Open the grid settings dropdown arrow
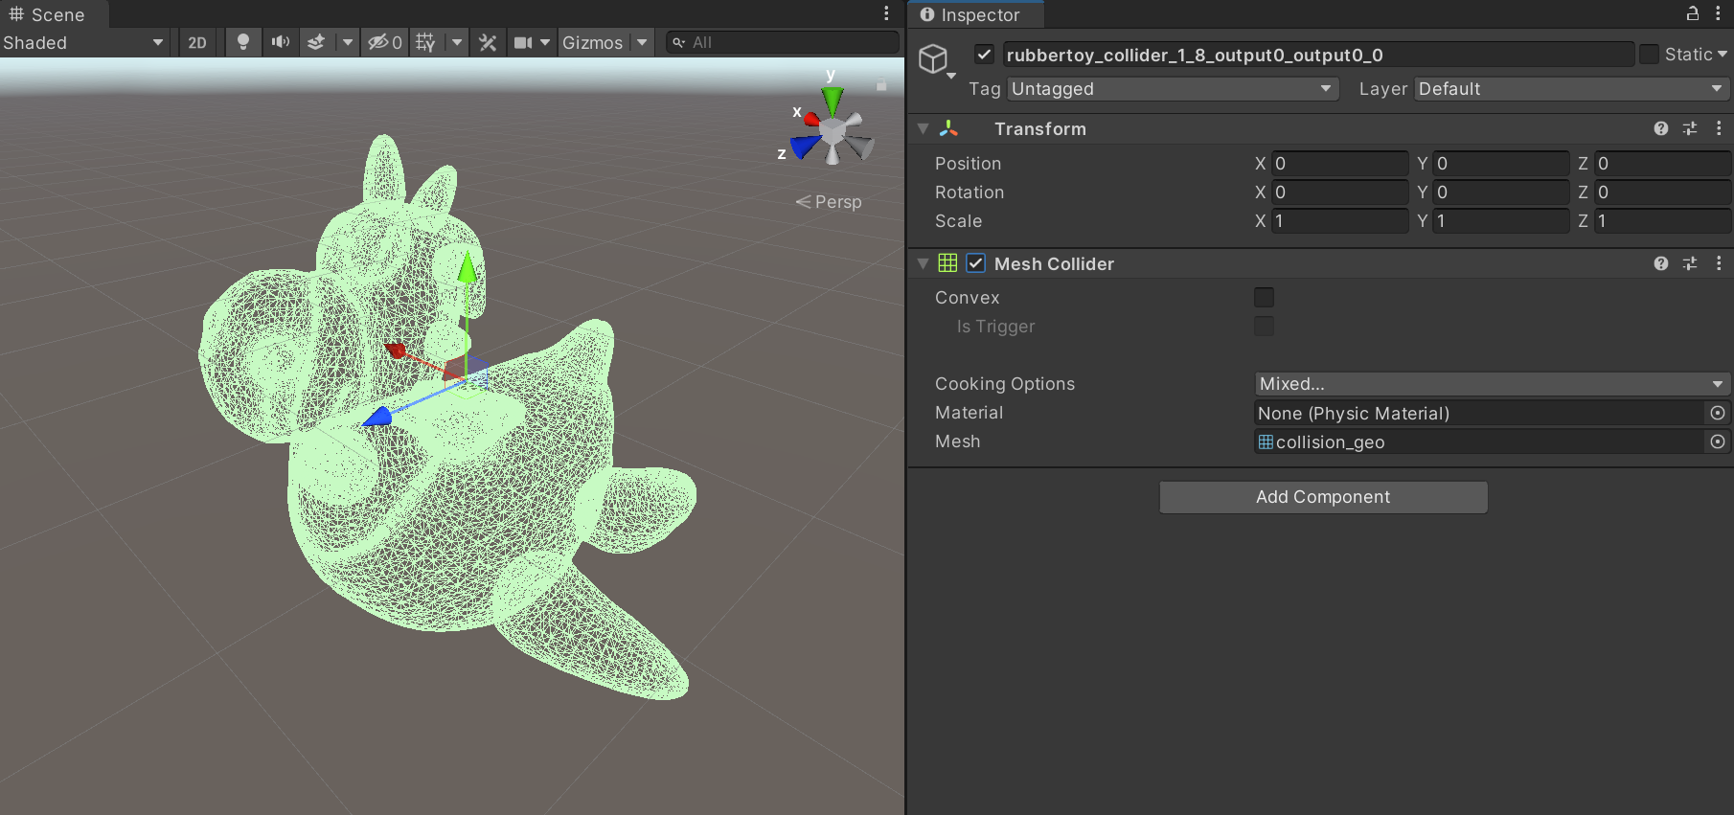The image size is (1734, 815). click(457, 42)
